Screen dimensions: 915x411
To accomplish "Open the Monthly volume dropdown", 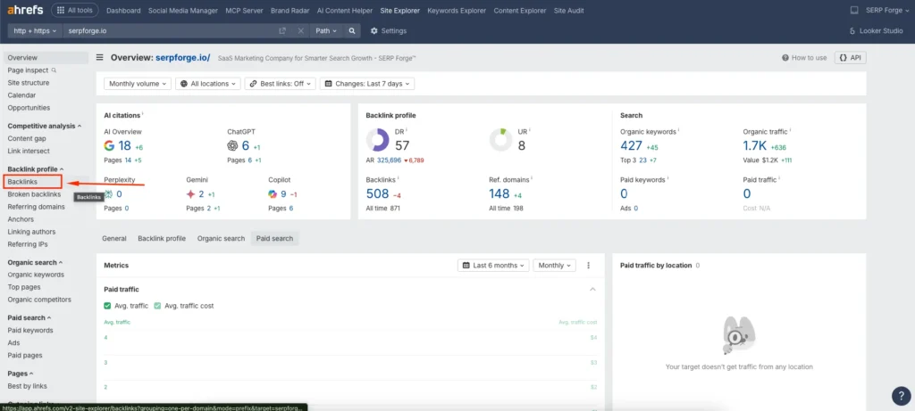I will [138, 84].
